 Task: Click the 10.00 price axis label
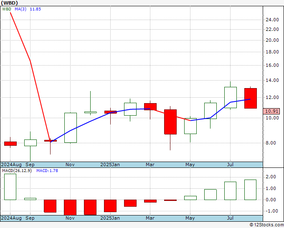click(x=272, y=118)
